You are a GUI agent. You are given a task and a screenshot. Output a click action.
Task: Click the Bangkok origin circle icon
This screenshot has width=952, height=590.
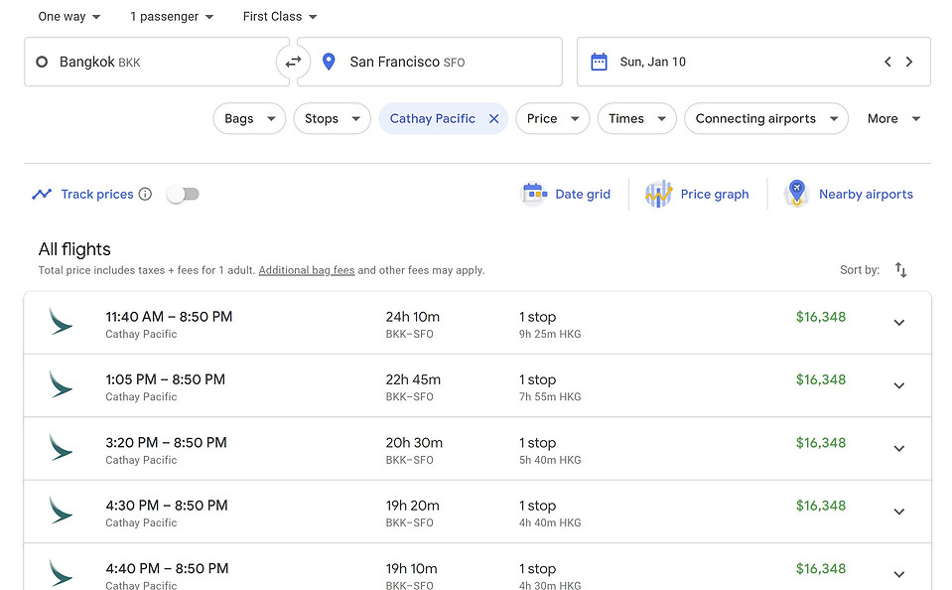click(x=42, y=62)
